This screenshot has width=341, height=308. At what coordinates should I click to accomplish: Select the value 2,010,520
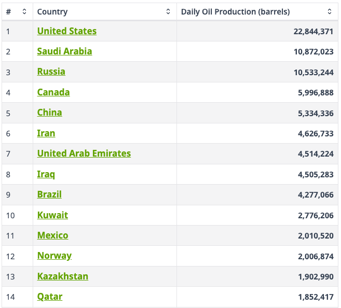tap(316, 236)
